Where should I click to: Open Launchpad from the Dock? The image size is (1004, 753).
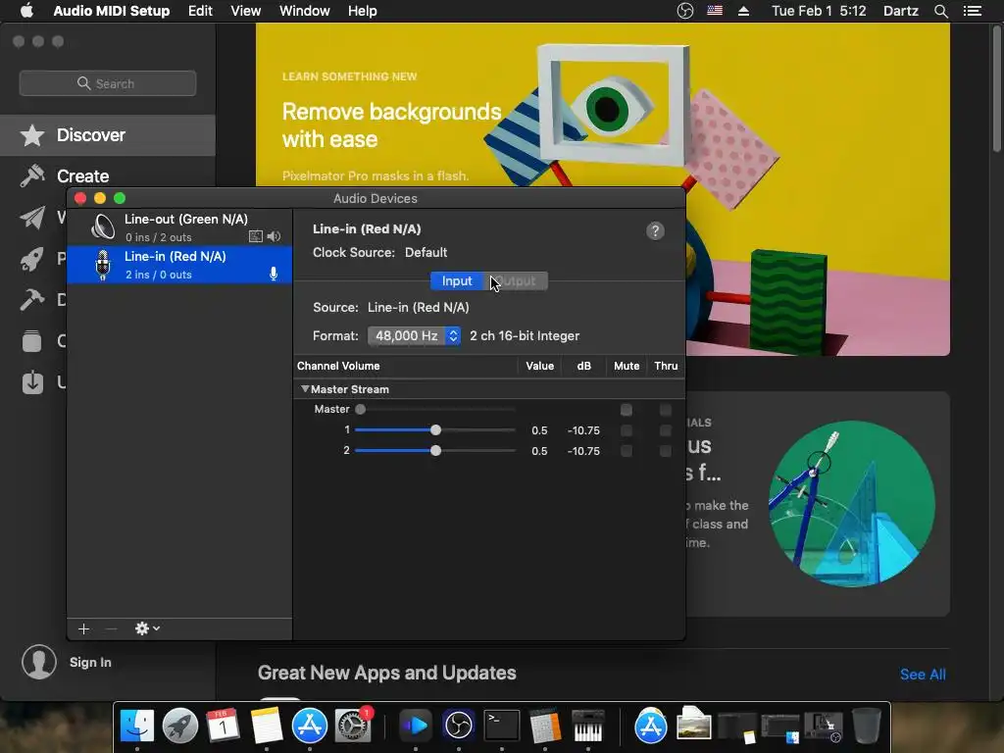[x=180, y=726]
